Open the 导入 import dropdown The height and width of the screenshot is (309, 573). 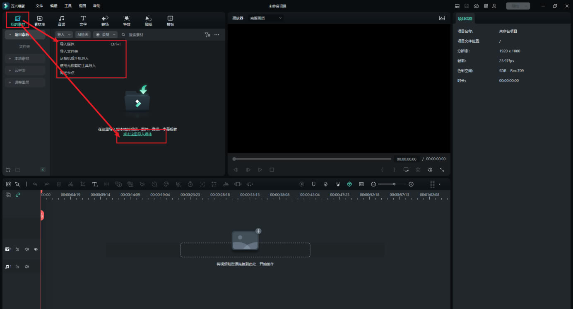pos(64,35)
